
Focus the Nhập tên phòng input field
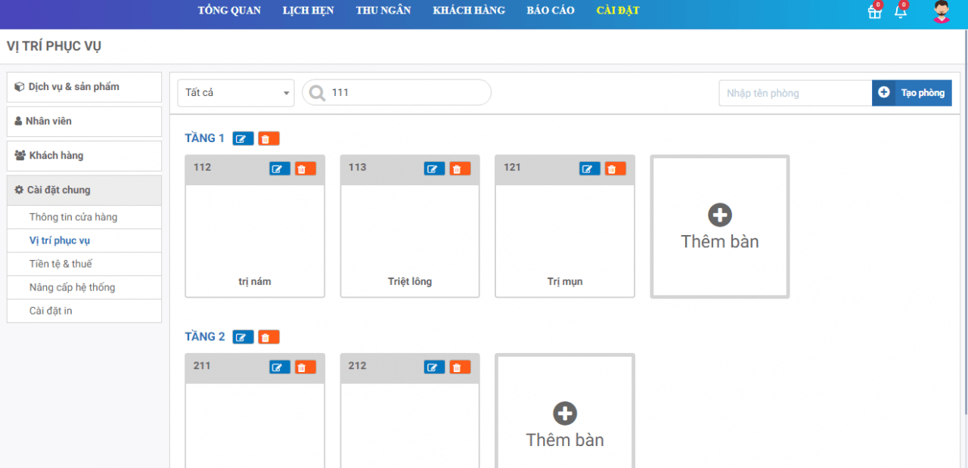click(x=794, y=93)
